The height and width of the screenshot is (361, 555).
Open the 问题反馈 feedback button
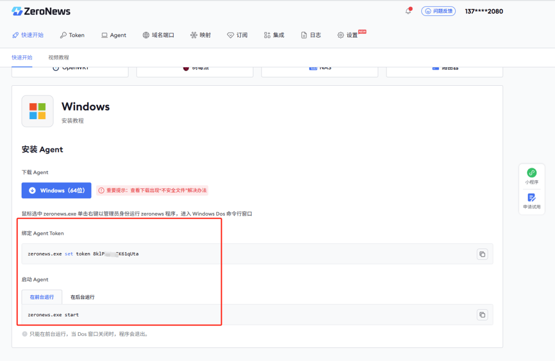(x=438, y=11)
